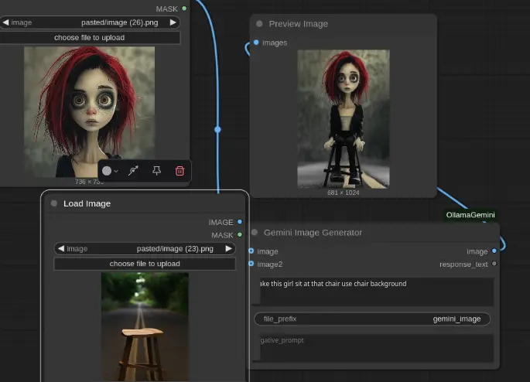
Task: Select next image after pasted/image (26).png
Action: point(173,22)
